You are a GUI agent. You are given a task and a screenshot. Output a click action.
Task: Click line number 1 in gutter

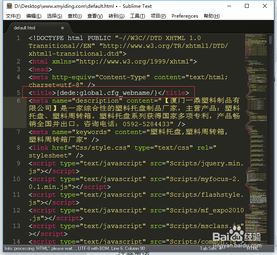tap(18, 38)
